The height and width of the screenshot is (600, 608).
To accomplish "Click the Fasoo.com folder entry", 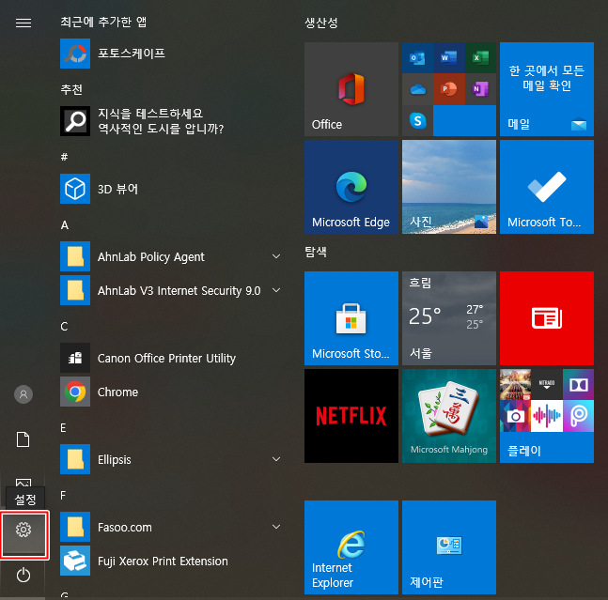I will [173, 527].
